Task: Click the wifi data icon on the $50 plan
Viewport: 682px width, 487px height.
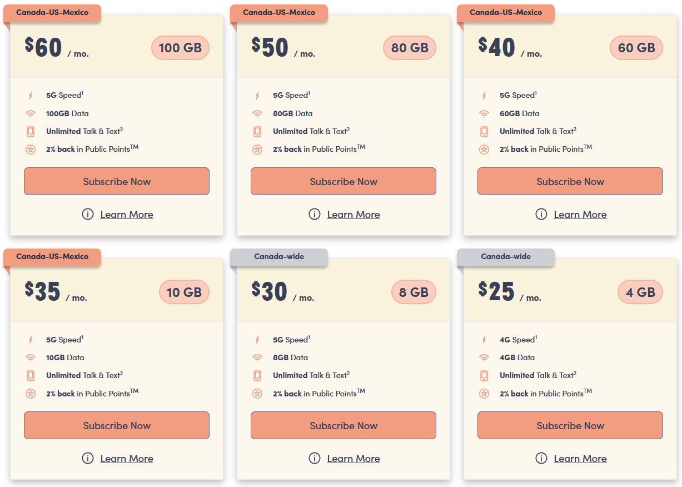Action: (x=257, y=113)
